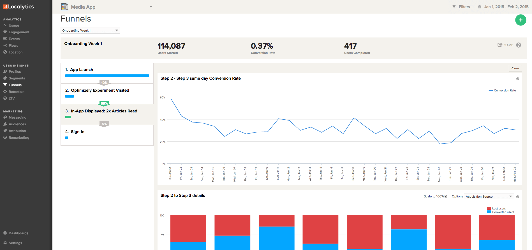This screenshot has height=250, width=532.
Task: Click the Mon, Feb 02 axis label
Action: tap(515, 174)
